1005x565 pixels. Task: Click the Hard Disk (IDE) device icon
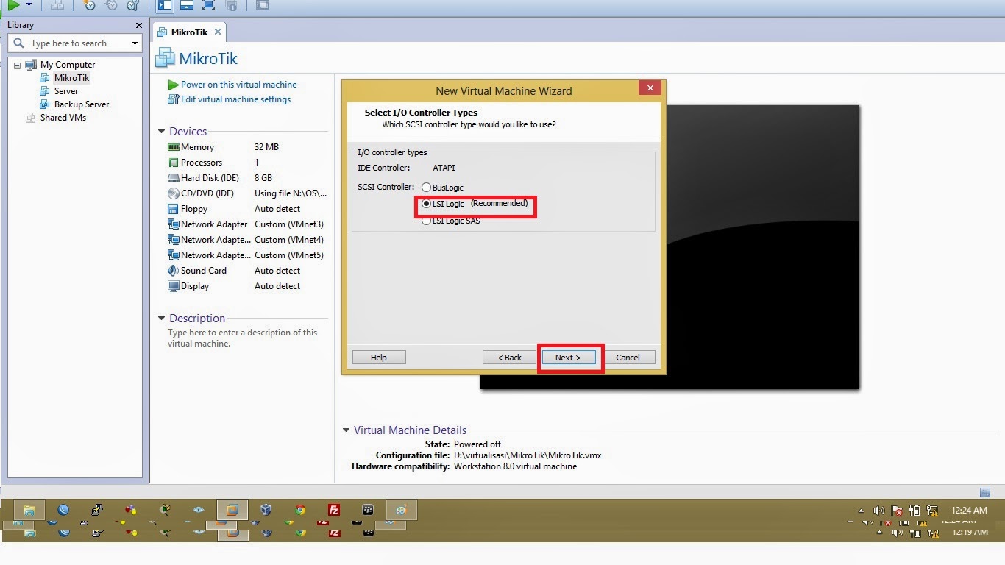pos(174,178)
